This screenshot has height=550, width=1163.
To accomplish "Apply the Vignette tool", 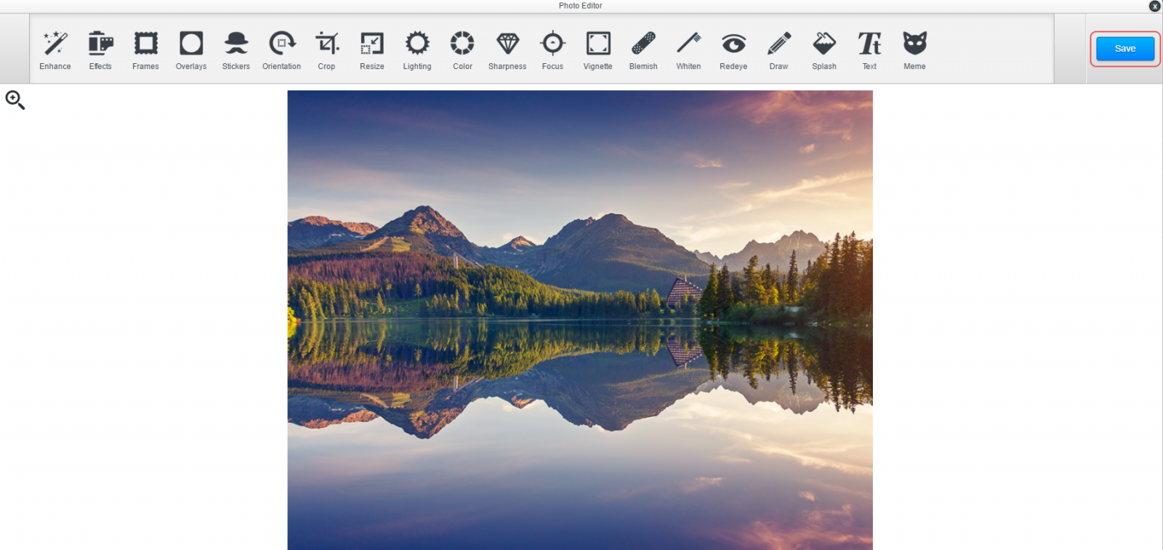I will [x=598, y=49].
